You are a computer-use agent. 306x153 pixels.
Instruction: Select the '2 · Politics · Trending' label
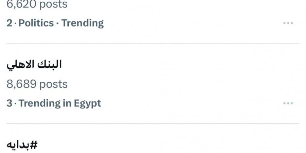click(55, 23)
